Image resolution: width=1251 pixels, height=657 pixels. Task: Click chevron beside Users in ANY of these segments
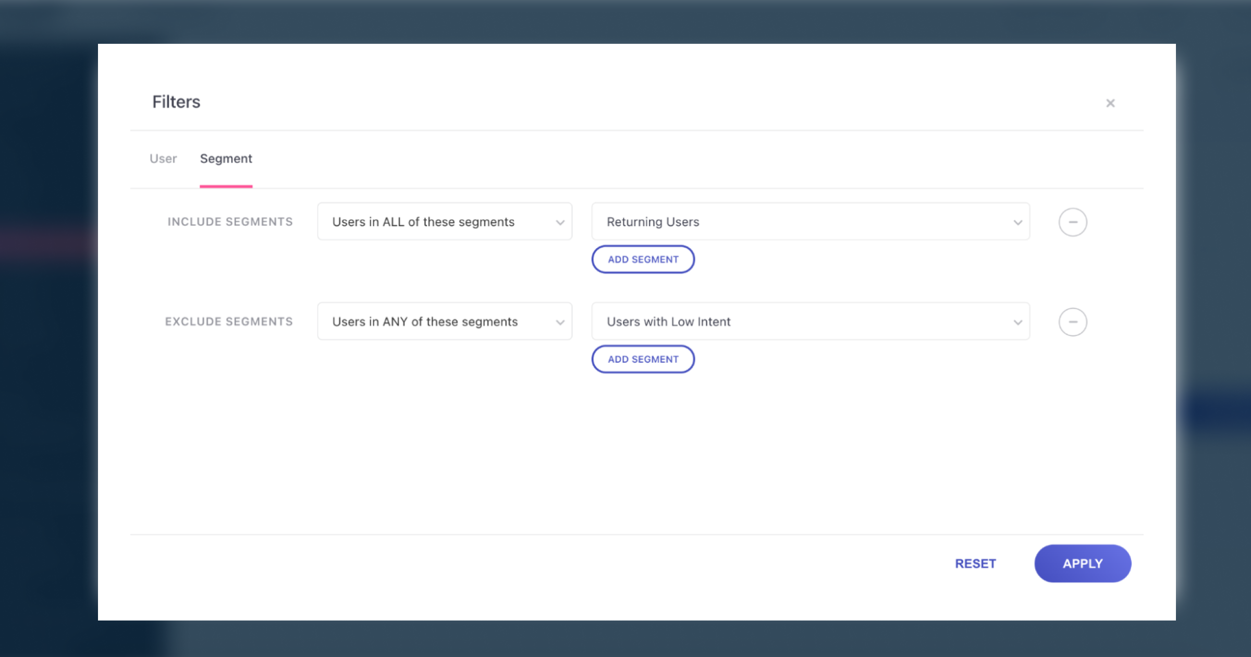pos(560,322)
